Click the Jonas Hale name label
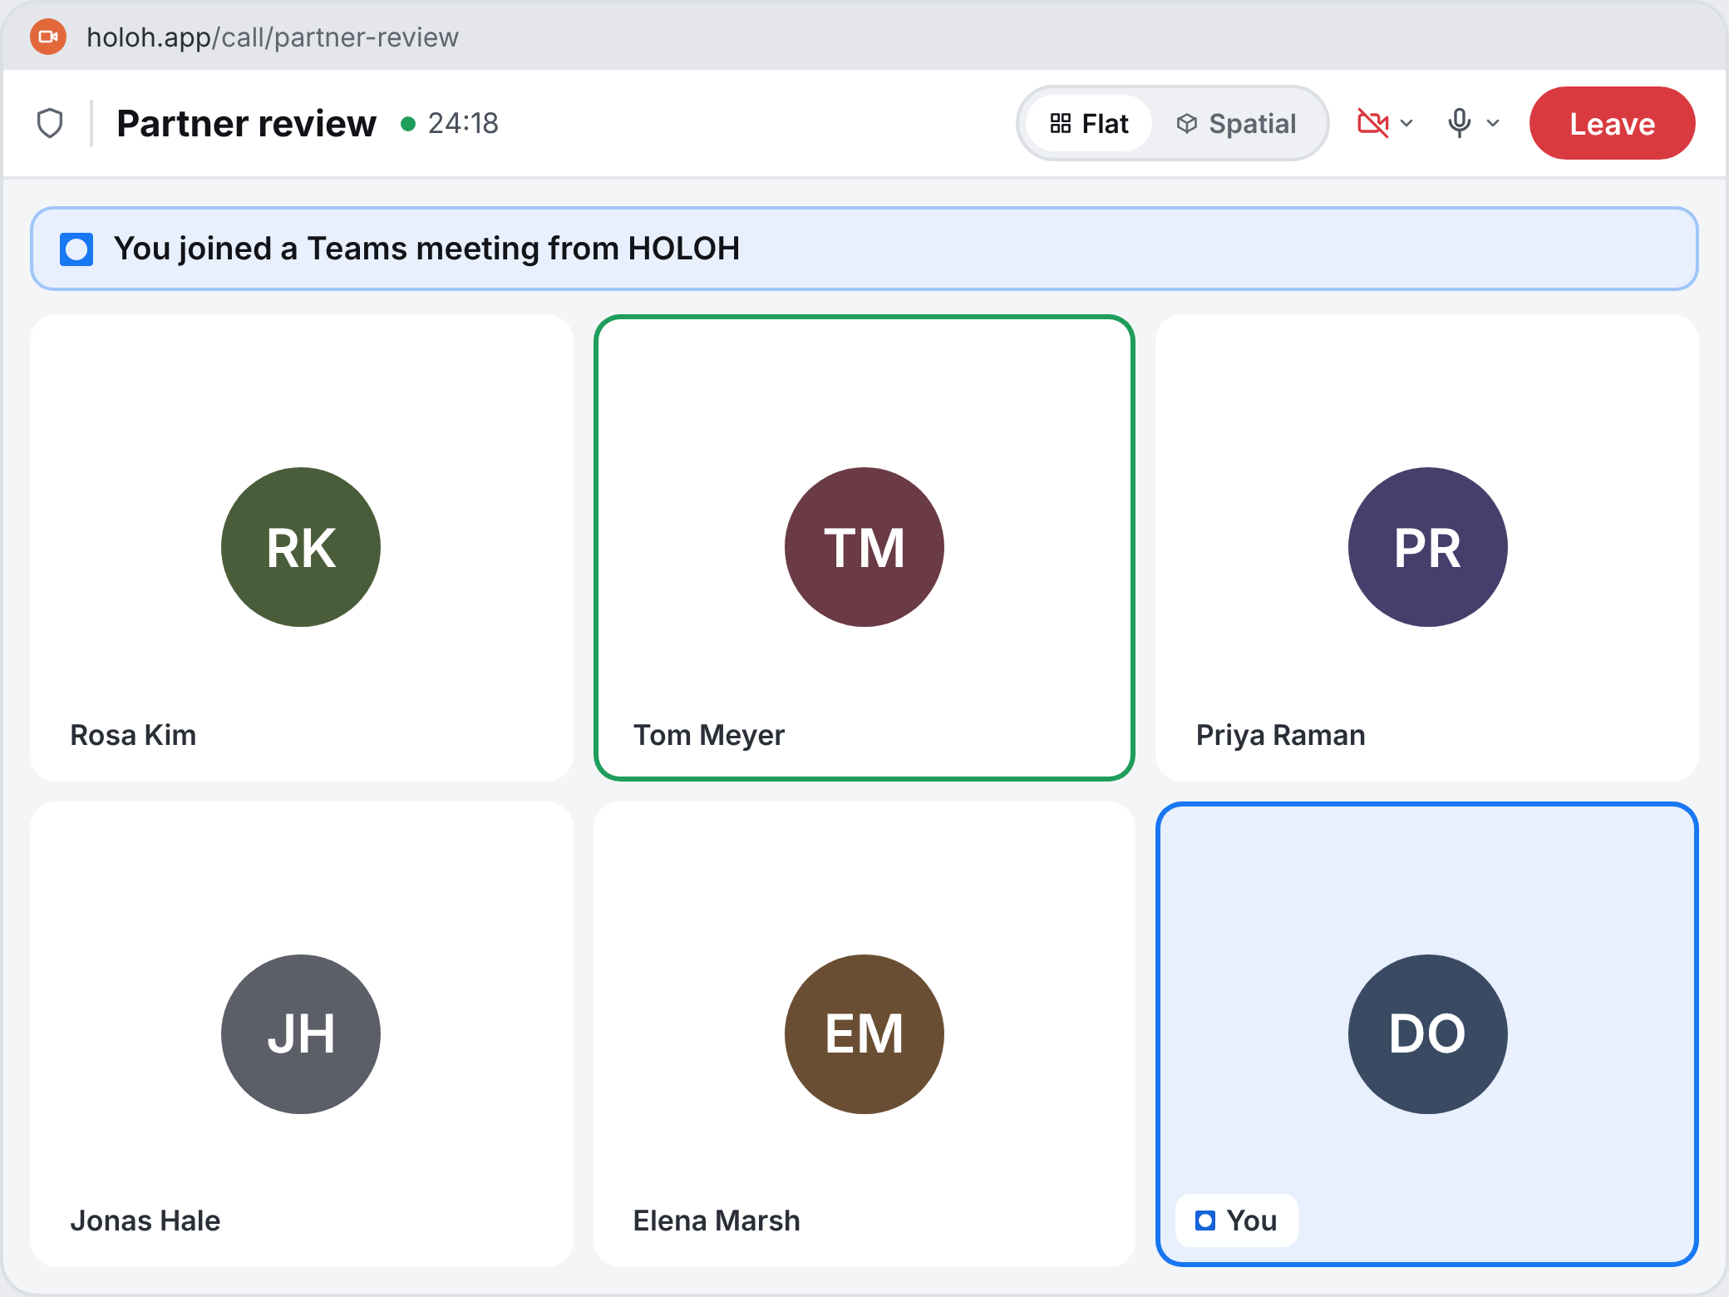Image resolution: width=1729 pixels, height=1297 pixels. click(145, 1221)
